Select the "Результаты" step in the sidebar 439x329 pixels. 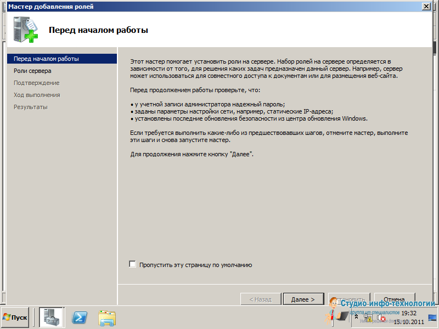(x=30, y=107)
